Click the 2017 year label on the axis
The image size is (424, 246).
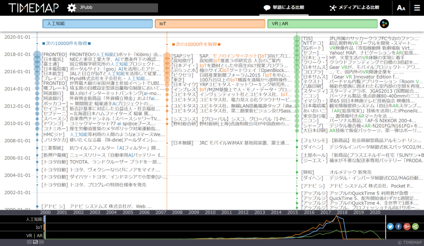tap(325, 213)
